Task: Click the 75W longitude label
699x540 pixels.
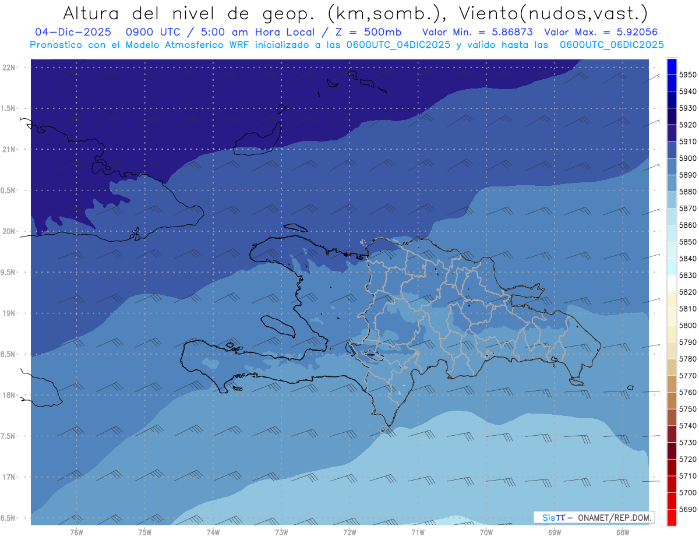Action: coord(145,532)
